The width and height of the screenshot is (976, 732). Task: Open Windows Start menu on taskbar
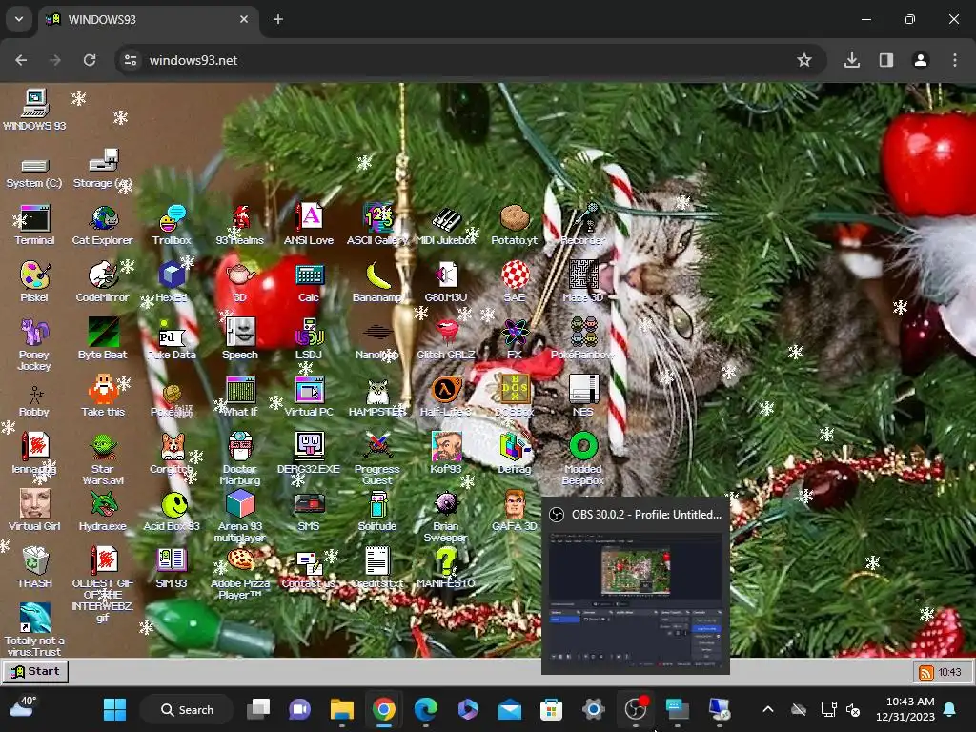click(x=114, y=709)
